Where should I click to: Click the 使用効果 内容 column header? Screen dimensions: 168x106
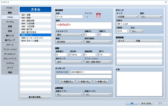[x=147, y=41]
